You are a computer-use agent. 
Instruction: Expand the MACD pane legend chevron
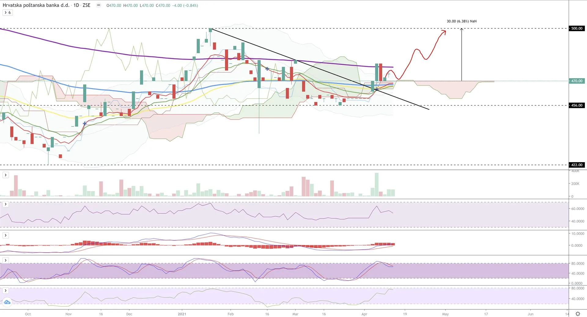[x=6, y=235]
